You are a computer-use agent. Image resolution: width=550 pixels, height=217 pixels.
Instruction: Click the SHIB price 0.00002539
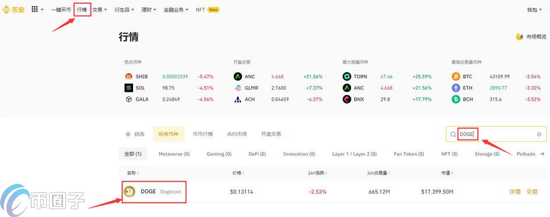point(175,77)
